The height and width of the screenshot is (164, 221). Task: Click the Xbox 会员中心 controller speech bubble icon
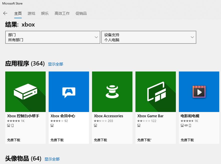(x=69, y=91)
